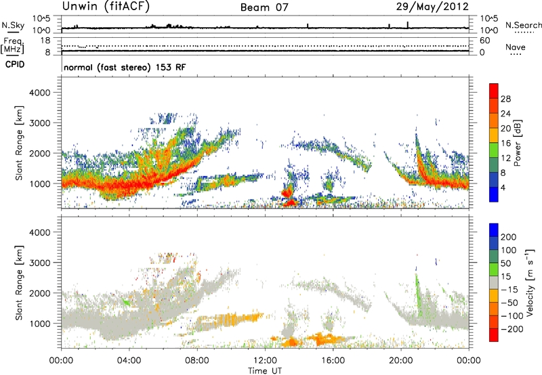Click the '-15' label on Velocity colorbar
Viewport: 542px width, 375px height.
tap(509, 289)
